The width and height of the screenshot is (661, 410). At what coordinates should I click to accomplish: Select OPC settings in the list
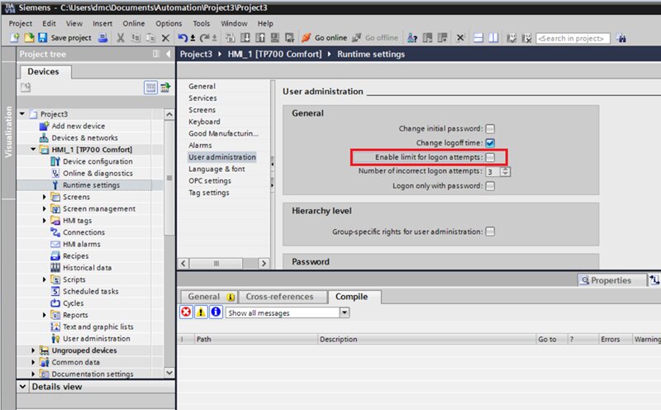coord(210,180)
